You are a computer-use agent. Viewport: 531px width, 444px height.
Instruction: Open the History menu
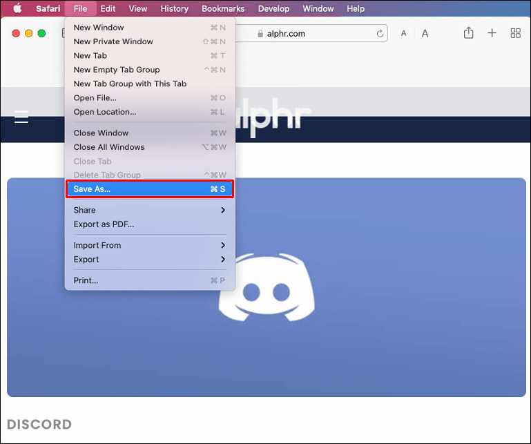pos(175,8)
